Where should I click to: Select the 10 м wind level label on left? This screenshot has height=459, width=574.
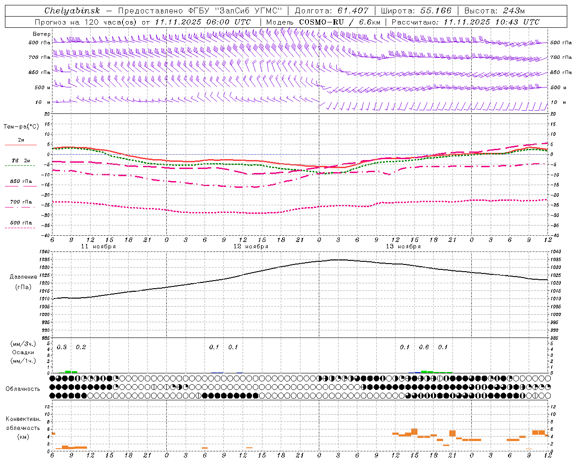(43, 102)
